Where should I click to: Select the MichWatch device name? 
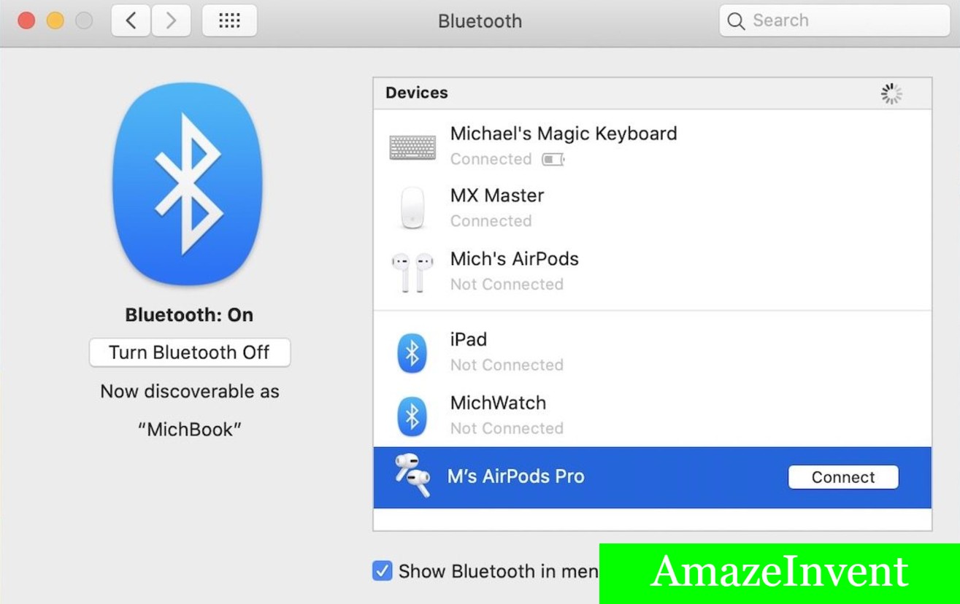(498, 403)
